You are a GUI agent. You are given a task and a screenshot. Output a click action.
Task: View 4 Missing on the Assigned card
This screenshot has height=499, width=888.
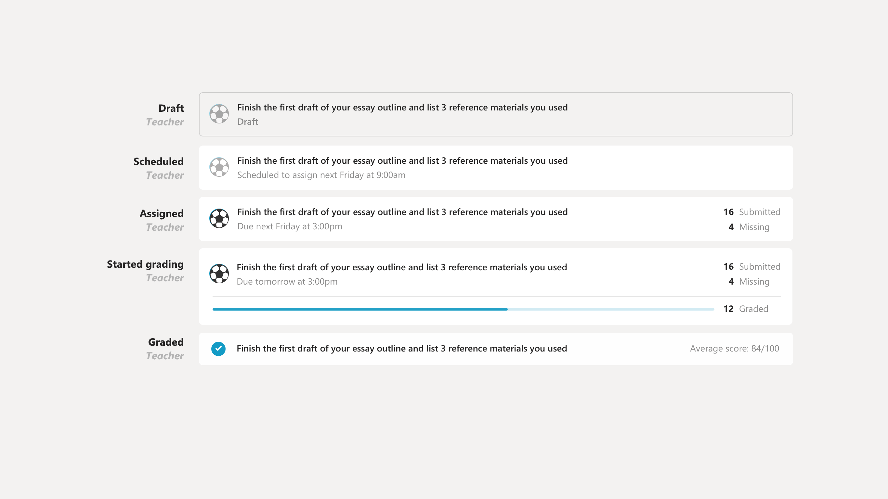click(749, 227)
